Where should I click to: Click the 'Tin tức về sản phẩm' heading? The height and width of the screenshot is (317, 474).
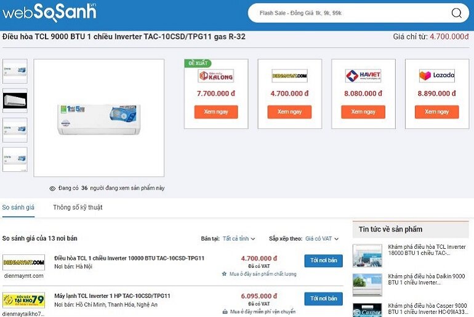[390, 229]
